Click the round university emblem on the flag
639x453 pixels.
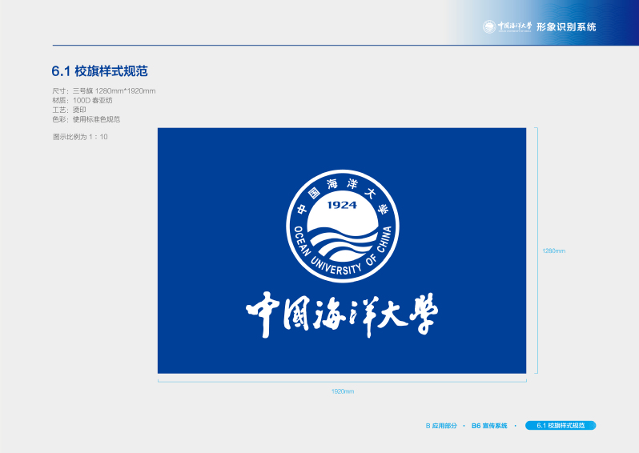[342, 226]
